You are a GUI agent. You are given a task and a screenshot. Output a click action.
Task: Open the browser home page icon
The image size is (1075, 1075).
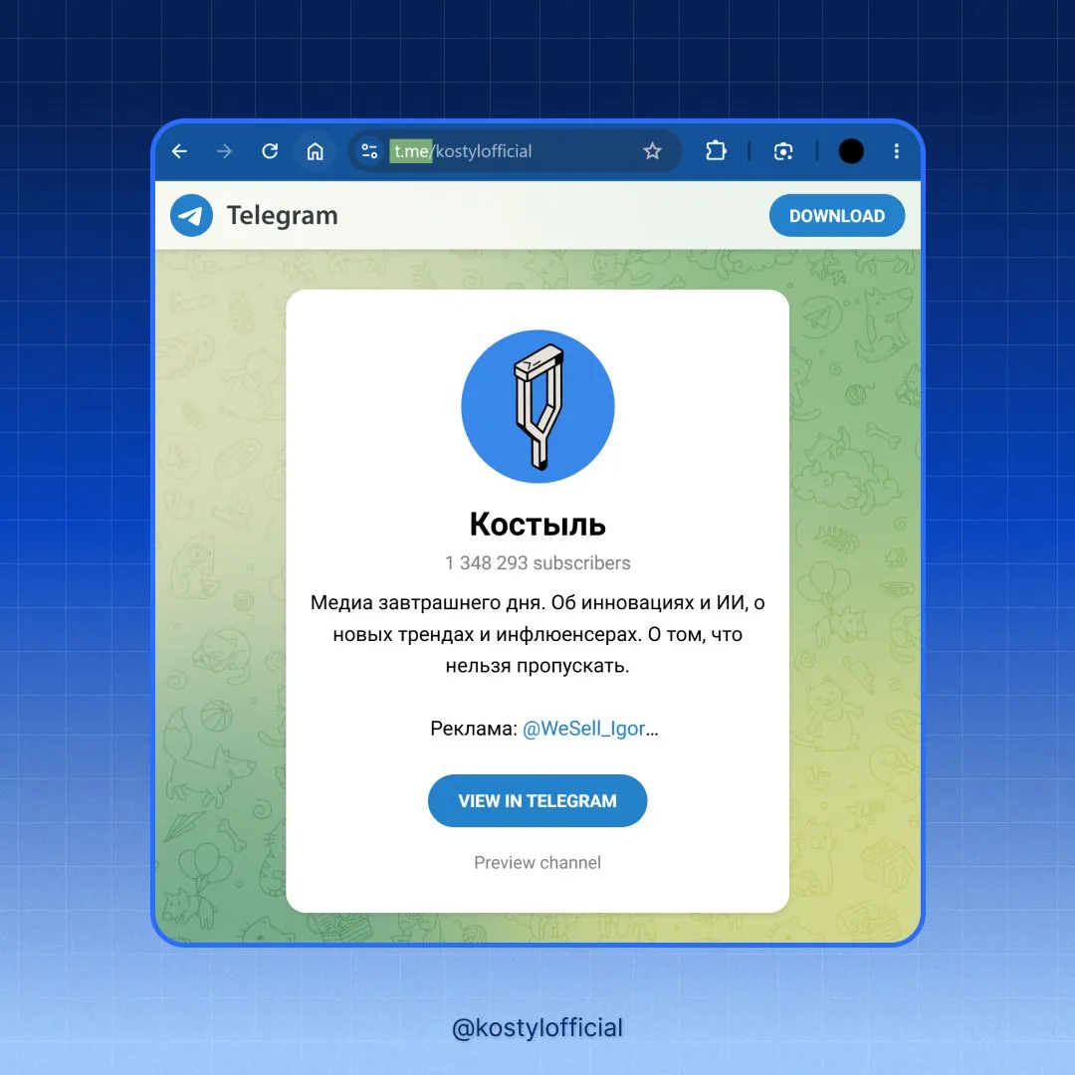[x=315, y=151]
